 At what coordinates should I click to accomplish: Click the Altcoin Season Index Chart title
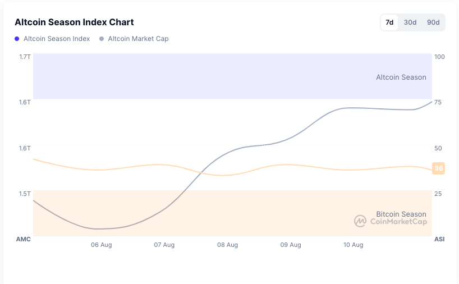point(74,22)
